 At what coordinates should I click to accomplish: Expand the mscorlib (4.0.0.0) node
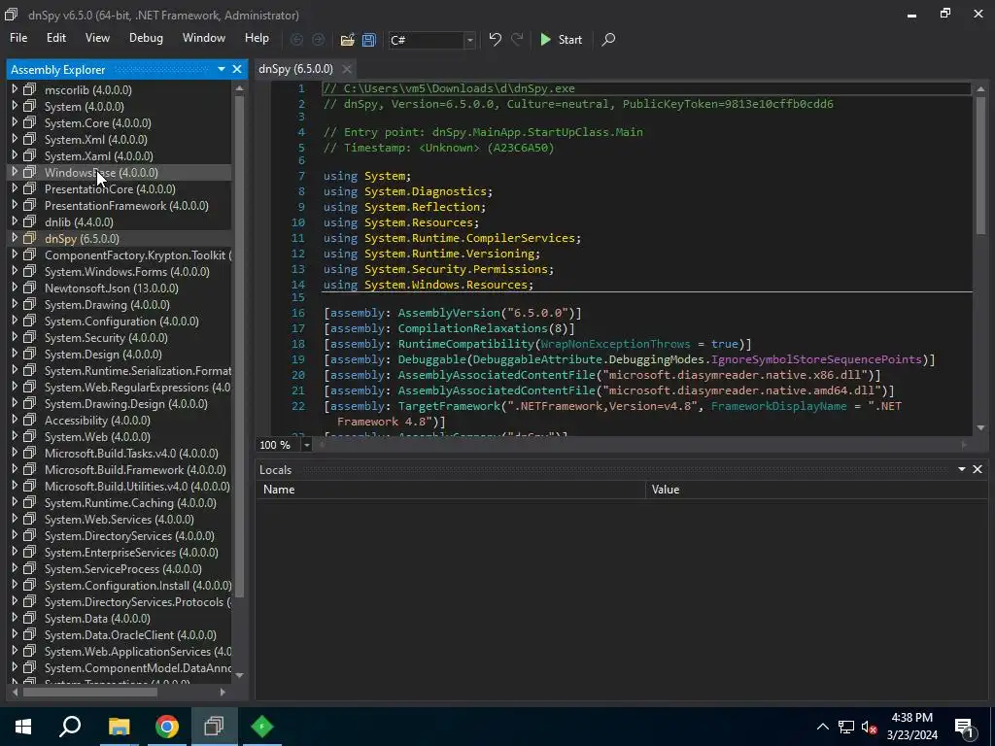pos(15,89)
